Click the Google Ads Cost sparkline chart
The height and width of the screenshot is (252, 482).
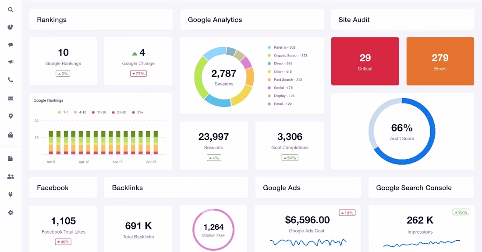(308, 242)
